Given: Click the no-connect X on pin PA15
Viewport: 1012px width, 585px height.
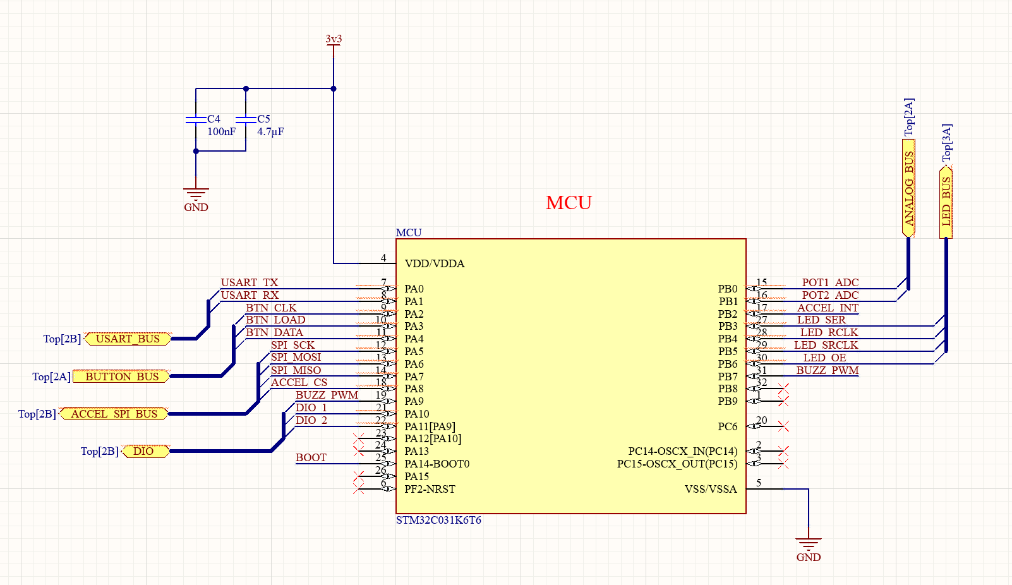Looking at the screenshot, I should pos(359,476).
